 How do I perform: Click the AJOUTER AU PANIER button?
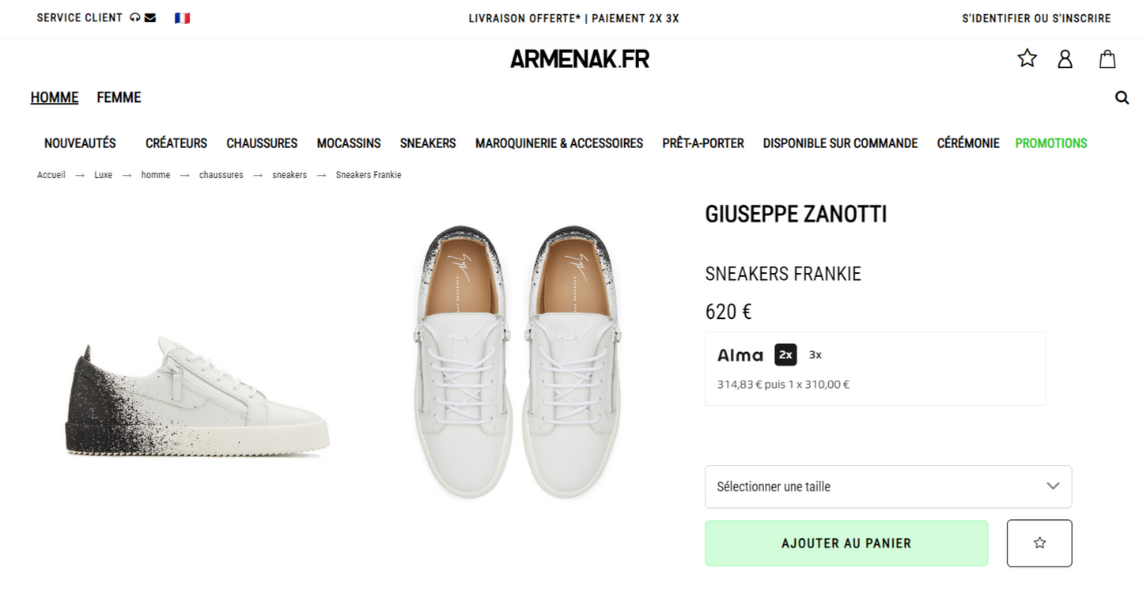pos(846,543)
